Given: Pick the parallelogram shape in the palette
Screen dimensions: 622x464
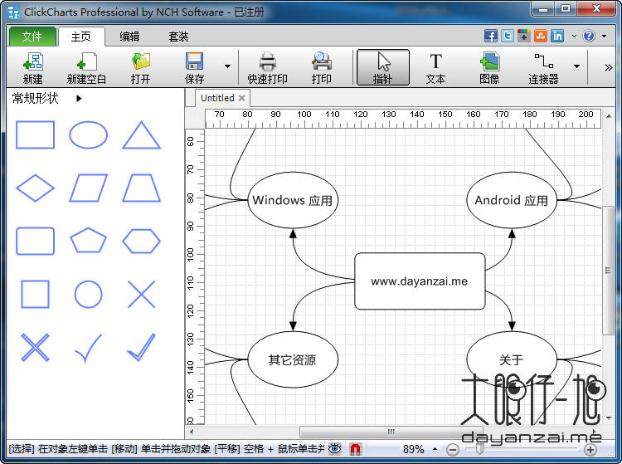Looking at the screenshot, I should click(x=88, y=188).
